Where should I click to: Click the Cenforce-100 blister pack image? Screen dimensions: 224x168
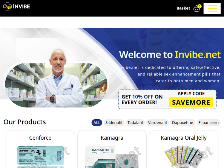click(x=40, y=156)
